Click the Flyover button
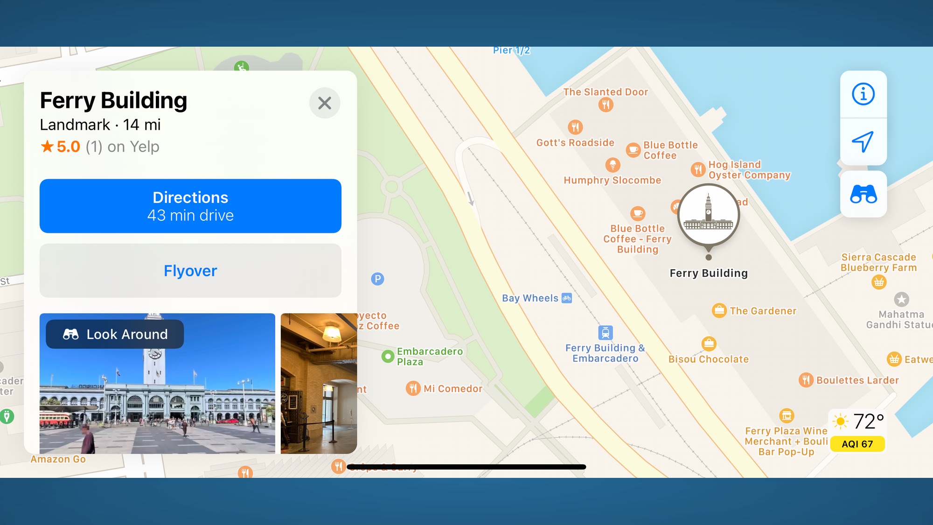This screenshot has height=525, width=933. [190, 271]
